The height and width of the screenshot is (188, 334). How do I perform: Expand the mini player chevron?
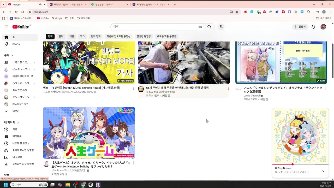pos(323,171)
